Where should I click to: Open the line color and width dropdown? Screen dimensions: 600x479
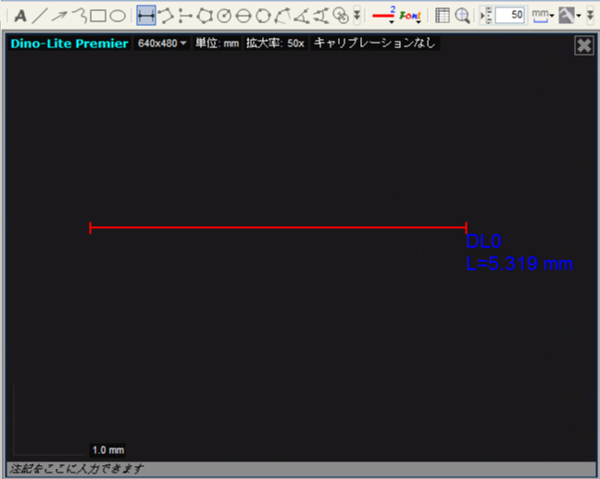click(383, 16)
